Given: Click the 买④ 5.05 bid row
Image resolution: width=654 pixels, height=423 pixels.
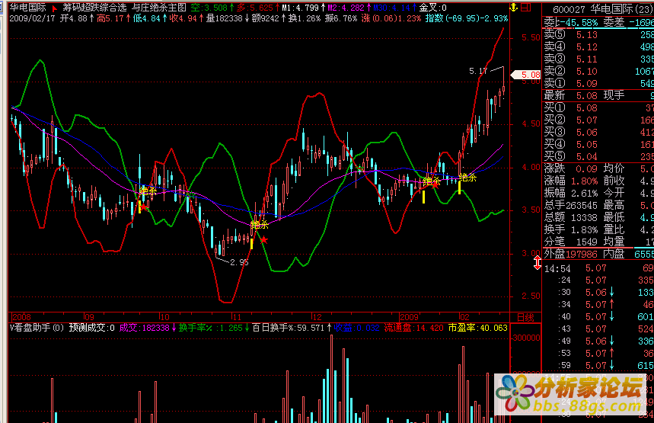Looking at the screenshot, I should (598, 144).
